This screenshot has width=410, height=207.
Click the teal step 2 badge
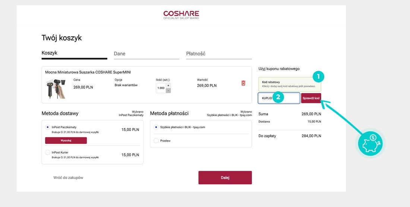click(278, 98)
